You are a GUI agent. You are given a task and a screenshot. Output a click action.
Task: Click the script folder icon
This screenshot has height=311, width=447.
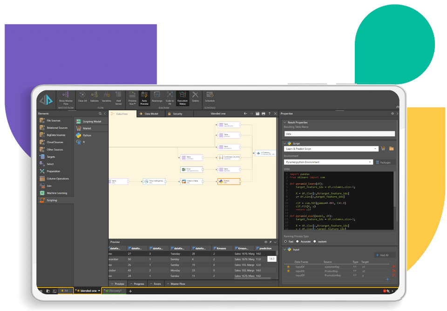pyautogui.click(x=392, y=149)
